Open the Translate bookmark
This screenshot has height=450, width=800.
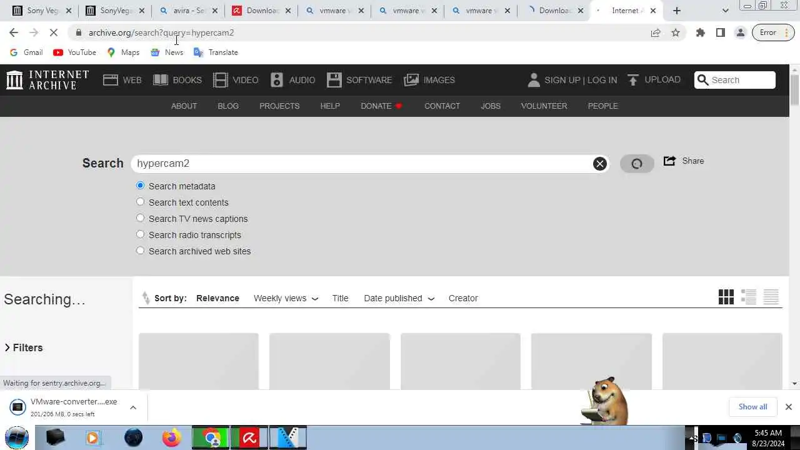click(x=216, y=52)
